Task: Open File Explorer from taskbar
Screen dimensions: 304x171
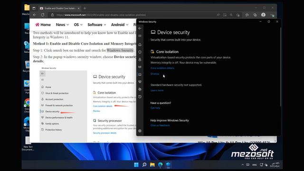Action: tap(152, 165)
